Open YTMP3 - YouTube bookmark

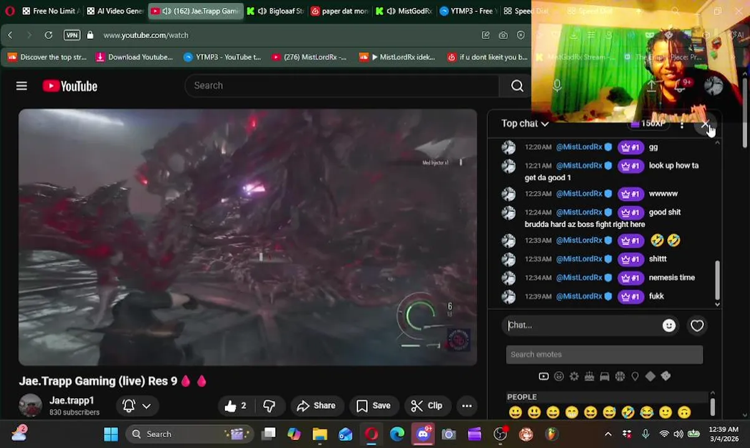(222, 57)
